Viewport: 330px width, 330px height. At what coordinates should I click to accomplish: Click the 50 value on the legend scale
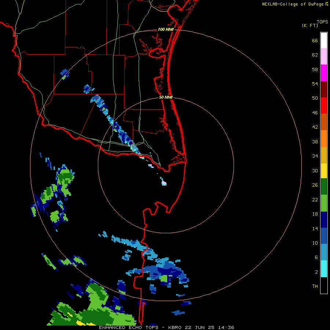coord(315,98)
